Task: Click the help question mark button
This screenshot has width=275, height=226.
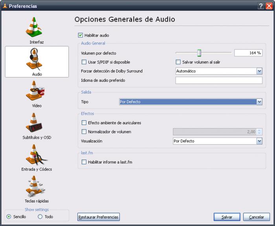Action: 261,6
